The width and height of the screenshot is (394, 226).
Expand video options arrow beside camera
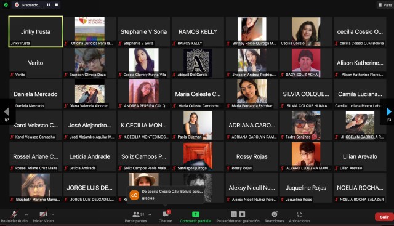pyautogui.click(x=53, y=214)
